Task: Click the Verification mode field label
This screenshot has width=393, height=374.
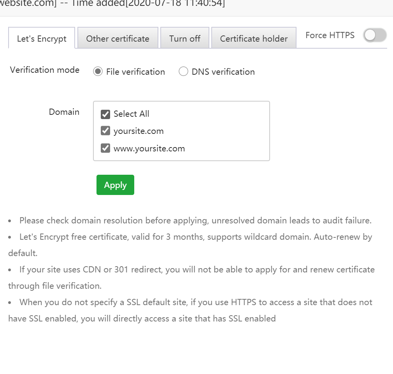Action: coord(45,70)
